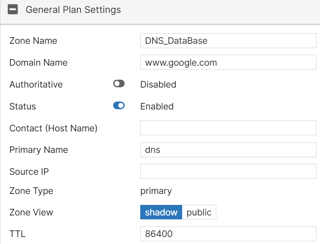
Task: Click inside the Zone Name field
Action: point(228,40)
